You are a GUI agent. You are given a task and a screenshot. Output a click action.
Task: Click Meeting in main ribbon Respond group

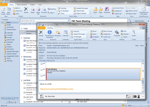(x=52, y=9)
